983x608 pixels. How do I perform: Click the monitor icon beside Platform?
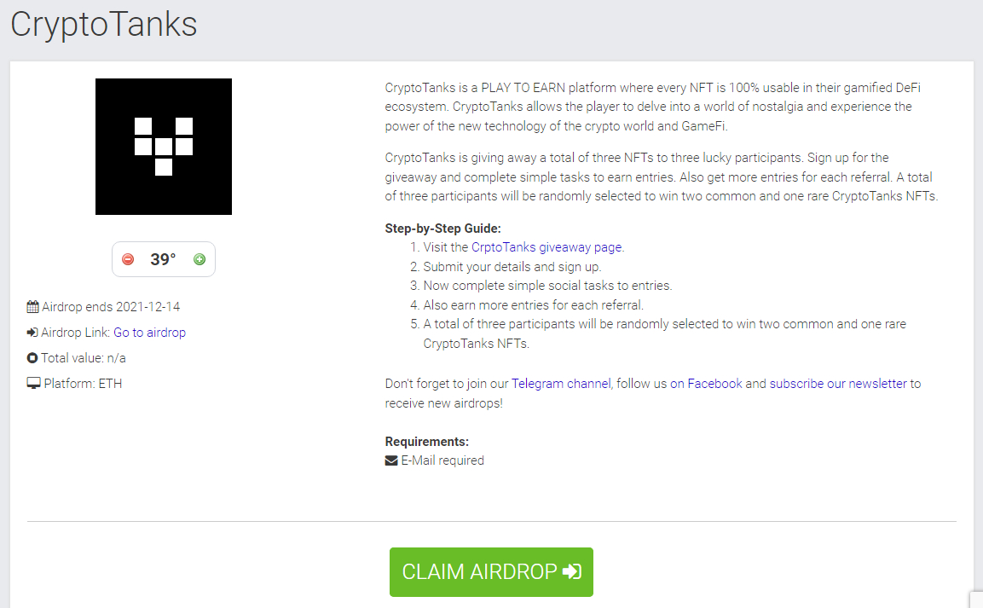coord(34,384)
